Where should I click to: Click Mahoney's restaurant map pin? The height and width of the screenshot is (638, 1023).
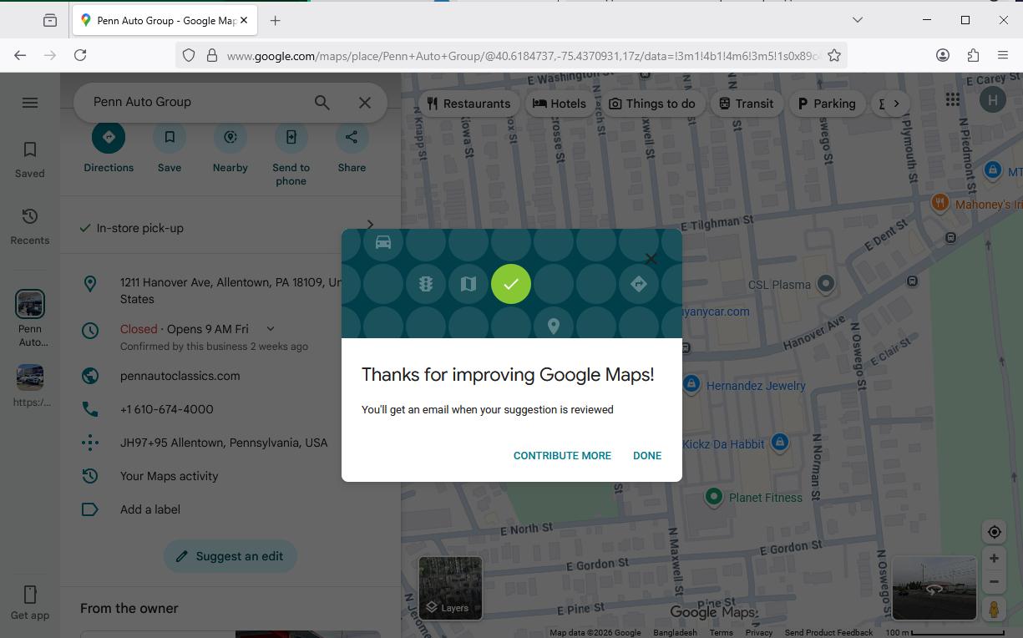pos(939,202)
